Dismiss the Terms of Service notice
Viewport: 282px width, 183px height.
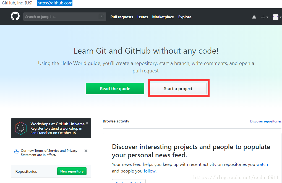(86, 151)
